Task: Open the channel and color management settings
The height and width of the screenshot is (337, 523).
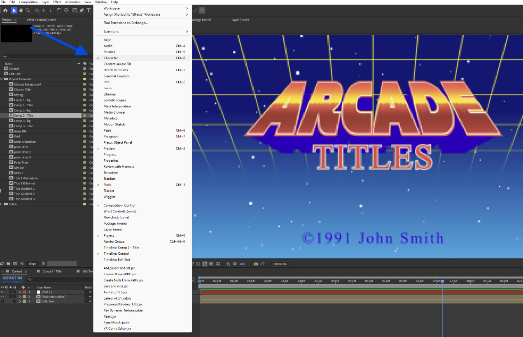Action: point(228,264)
